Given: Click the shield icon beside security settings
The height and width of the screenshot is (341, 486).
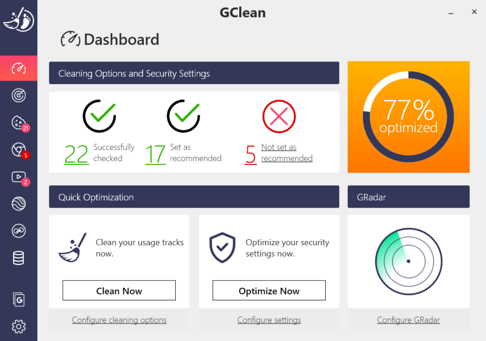Looking at the screenshot, I should 222,248.
